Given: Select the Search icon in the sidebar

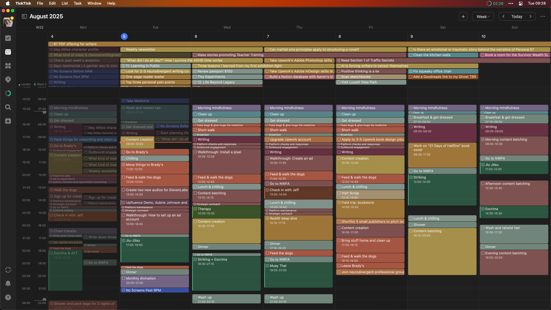Looking at the screenshot, I should pyautogui.click(x=8, y=107).
